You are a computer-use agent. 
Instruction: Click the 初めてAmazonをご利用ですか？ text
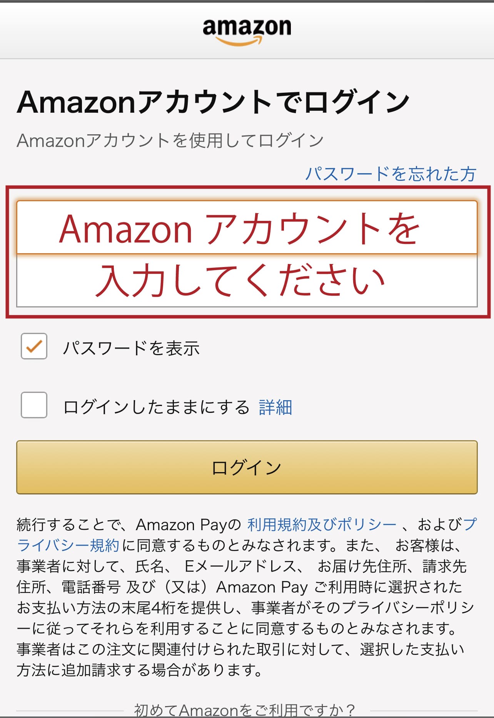tap(245, 710)
